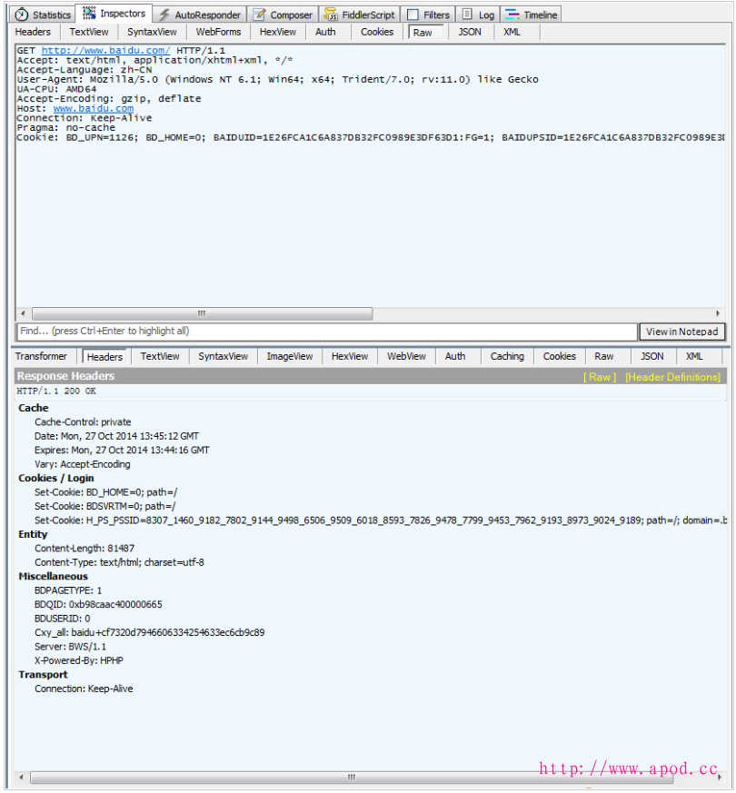Image resolution: width=736 pixels, height=793 pixels.
Task: Open the response Caching tab
Action: [507, 357]
